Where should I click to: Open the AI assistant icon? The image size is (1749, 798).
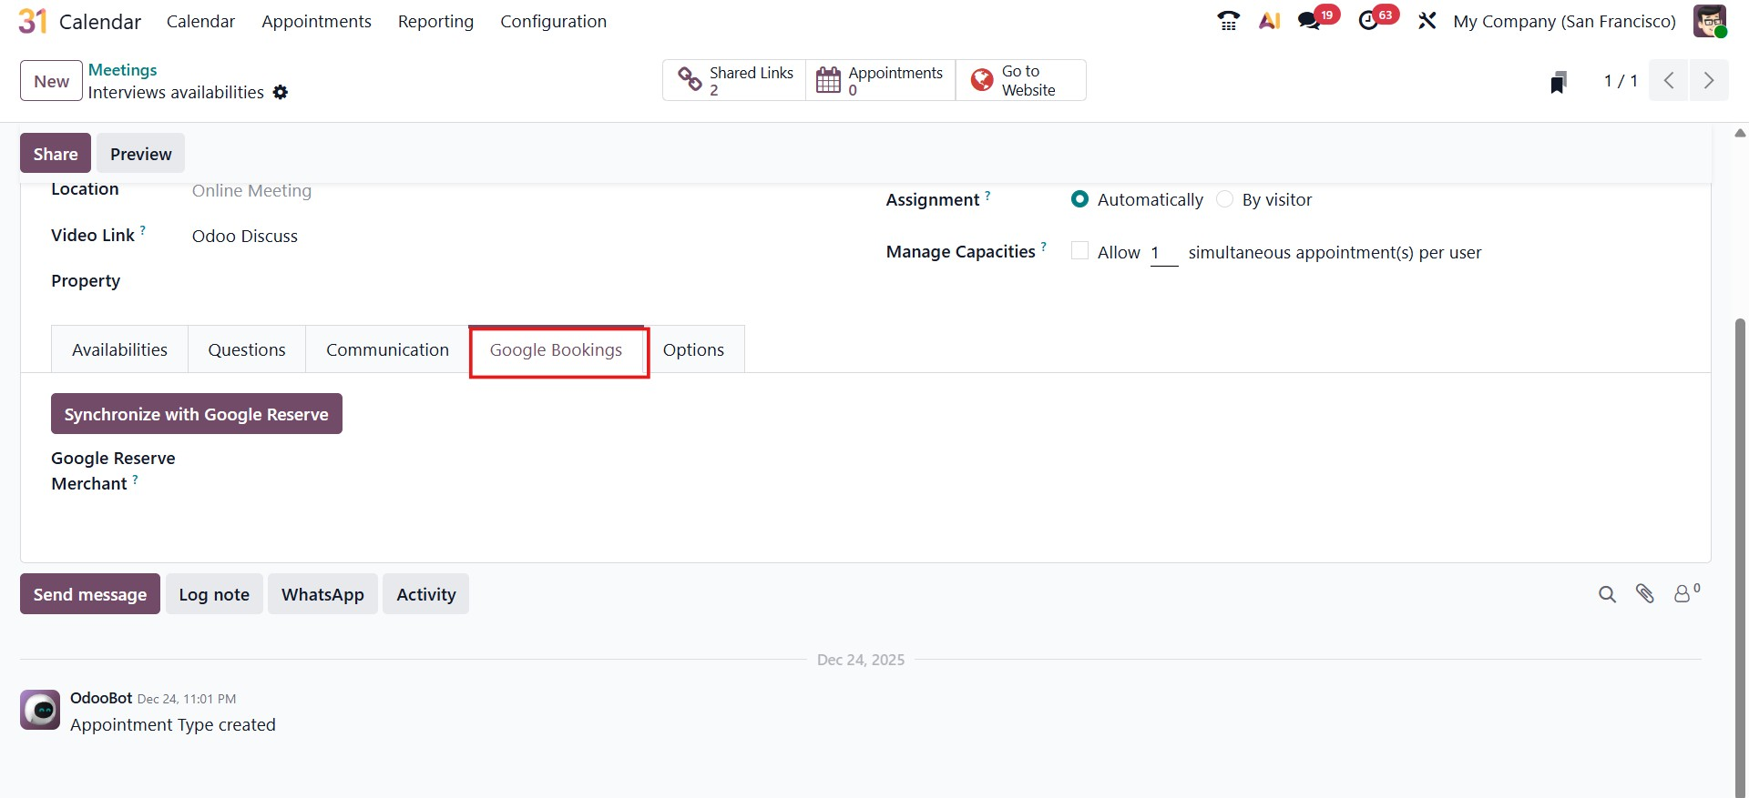[x=1270, y=21]
